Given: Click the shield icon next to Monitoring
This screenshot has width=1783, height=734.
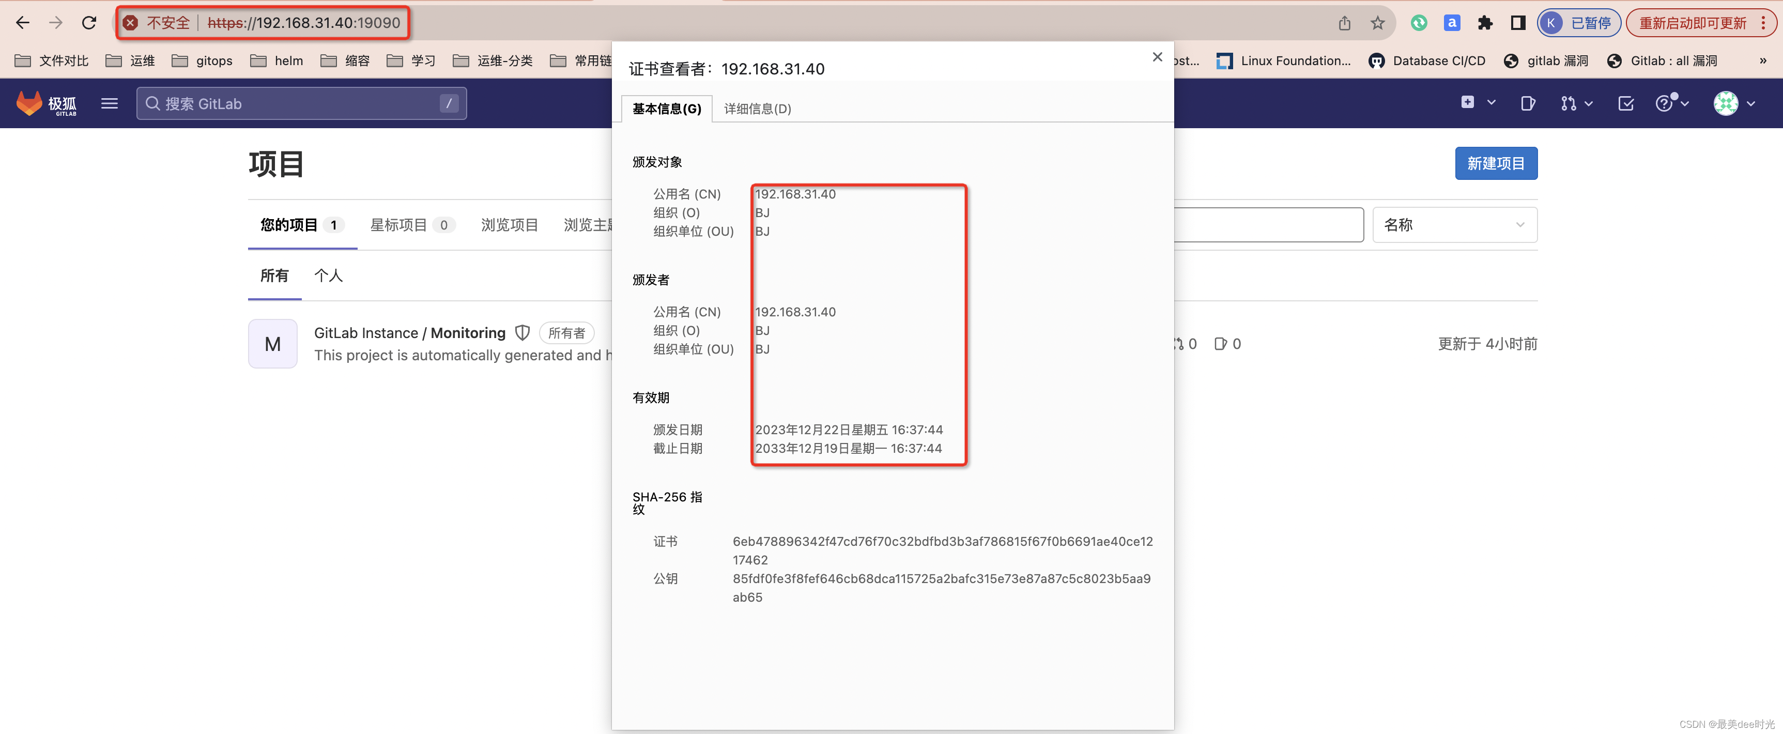Looking at the screenshot, I should [x=522, y=333].
